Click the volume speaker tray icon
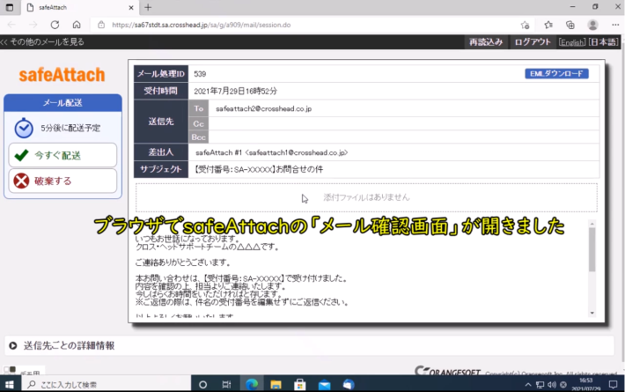Image resolution: width=625 pixels, height=392 pixels. point(552,385)
